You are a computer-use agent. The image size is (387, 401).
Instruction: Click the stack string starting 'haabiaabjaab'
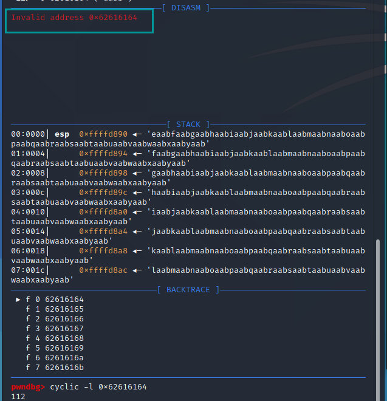[188, 197]
